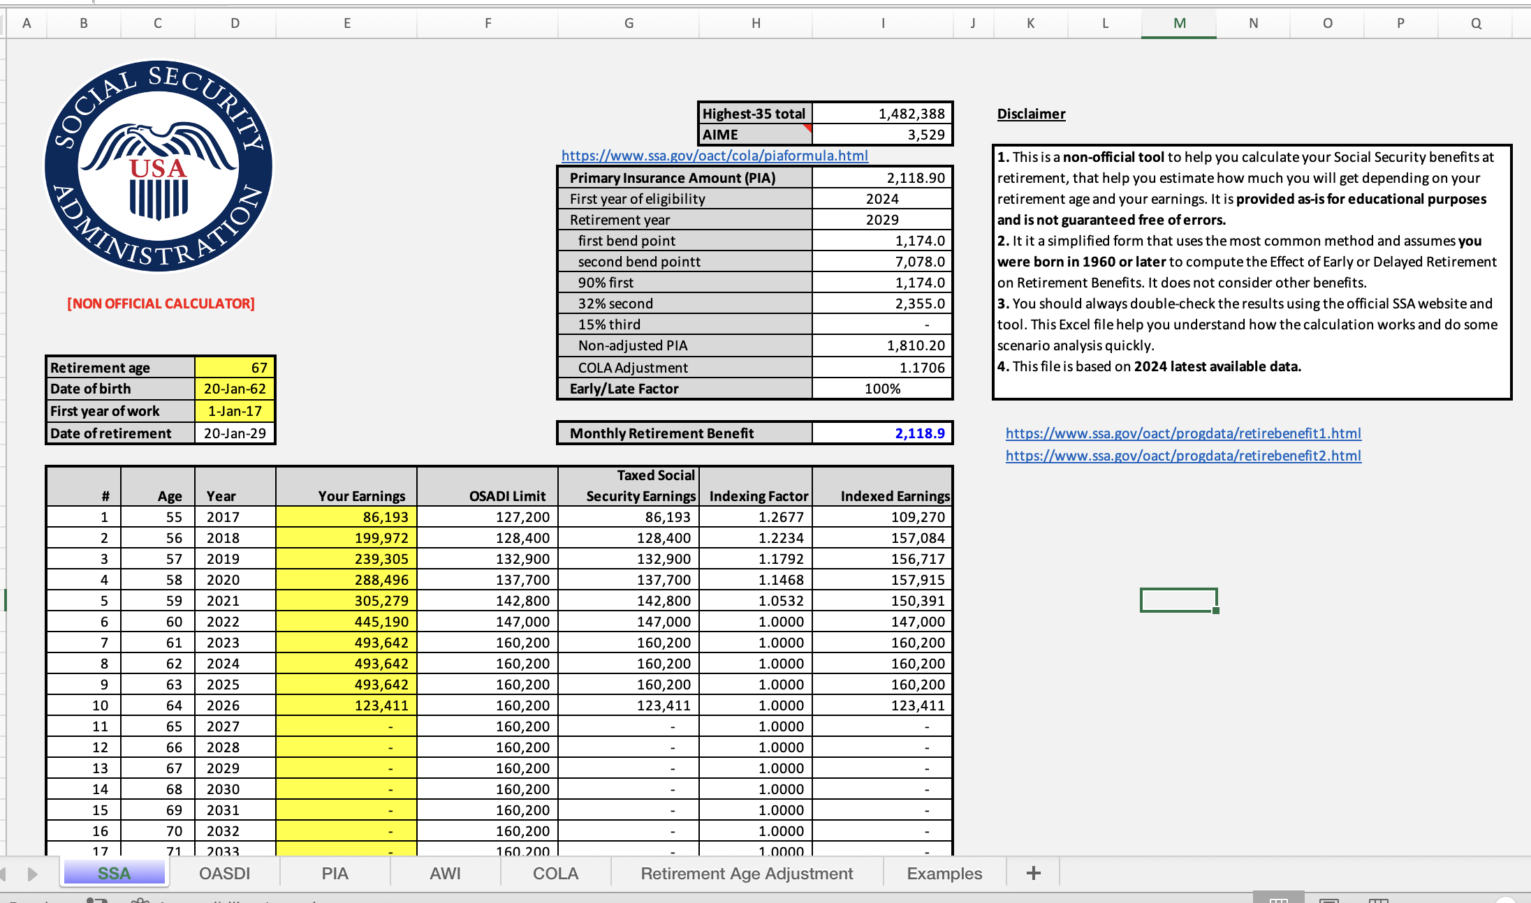Click the Your Earnings column header cell

pyautogui.click(x=346, y=487)
